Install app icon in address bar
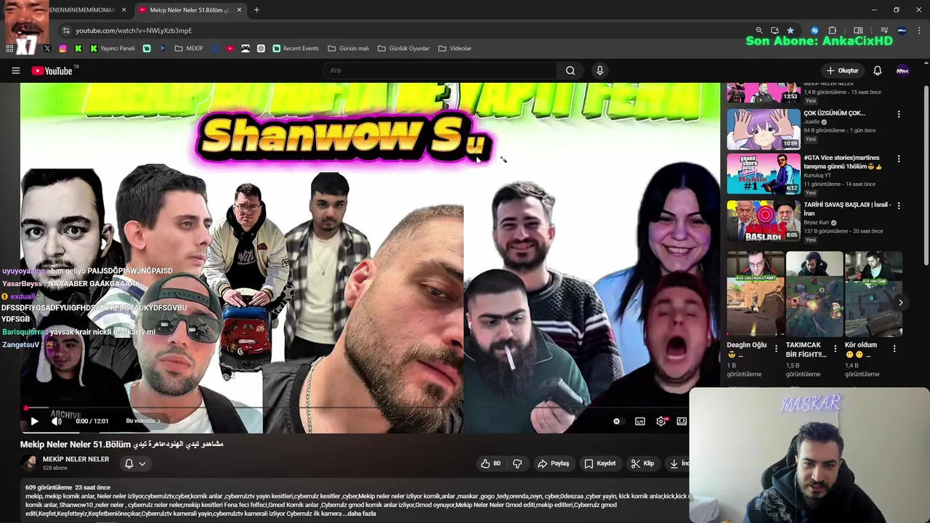The image size is (930, 523). pos(775,31)
